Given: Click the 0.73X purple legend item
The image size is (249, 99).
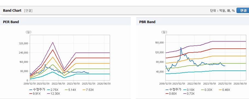Looking at the screenshot, I should tap(189, 94).
